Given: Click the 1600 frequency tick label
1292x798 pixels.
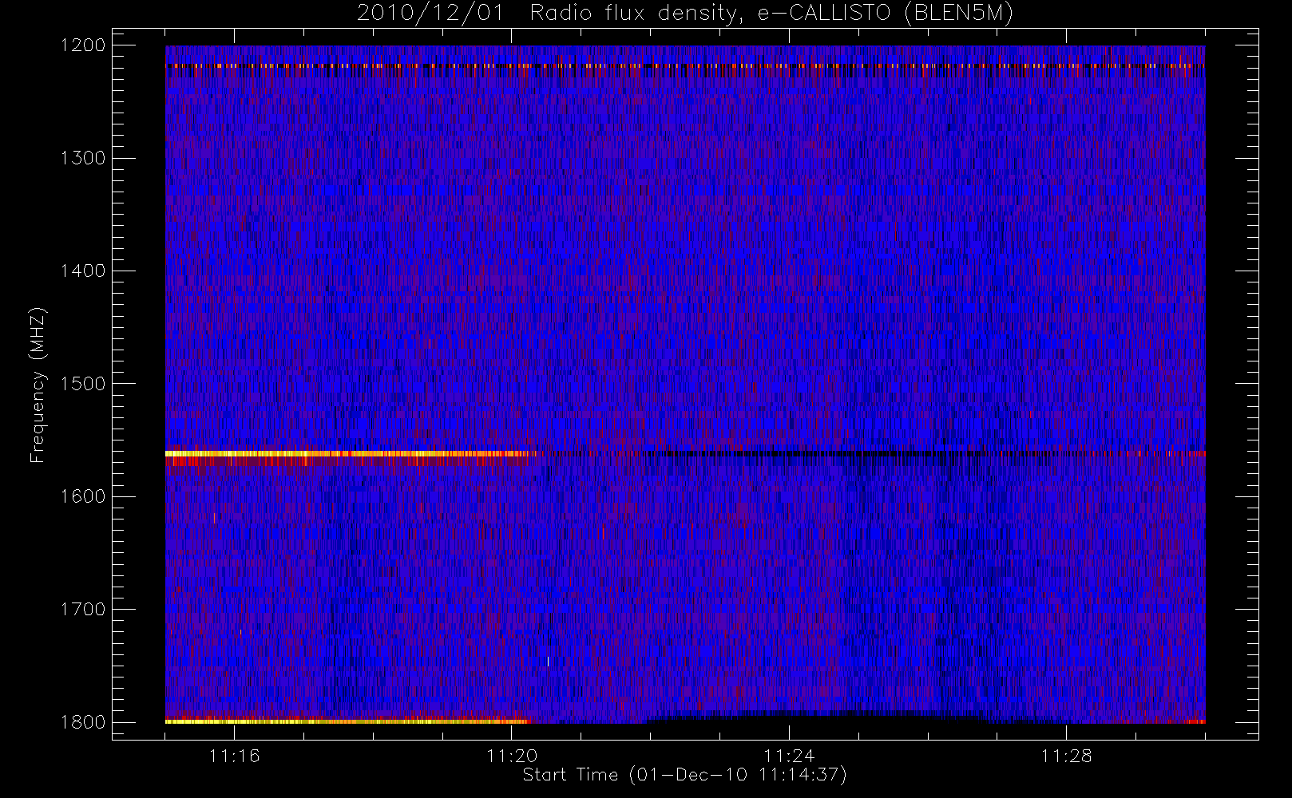Looking at the screenshot, I should [83, 496].
